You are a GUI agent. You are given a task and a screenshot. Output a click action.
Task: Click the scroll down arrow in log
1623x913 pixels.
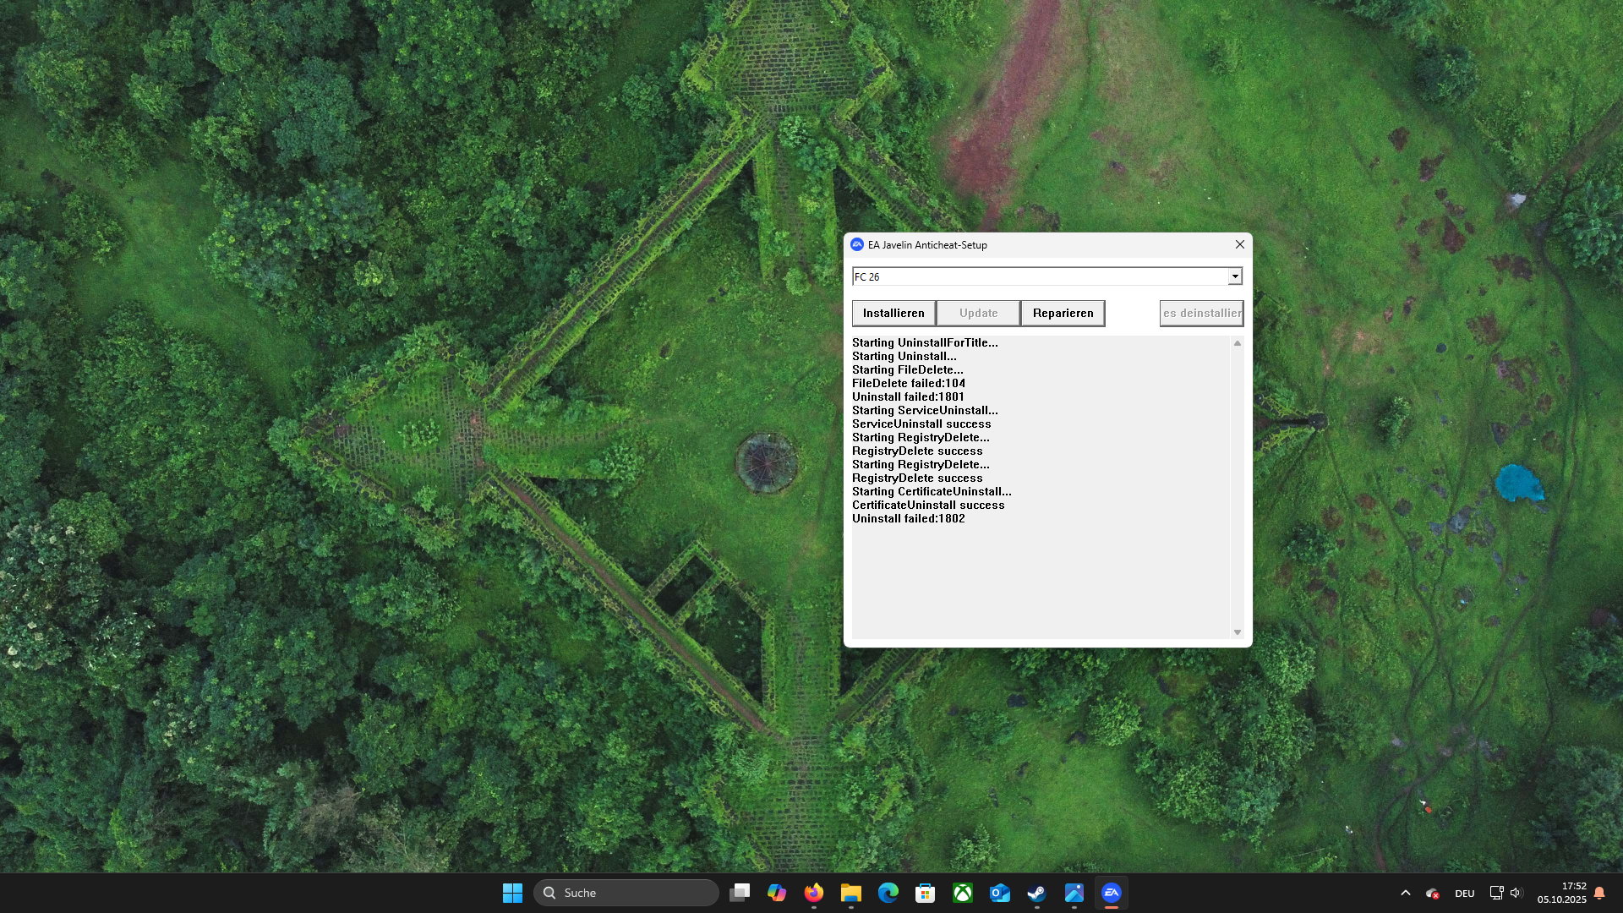click(1238, 632)
